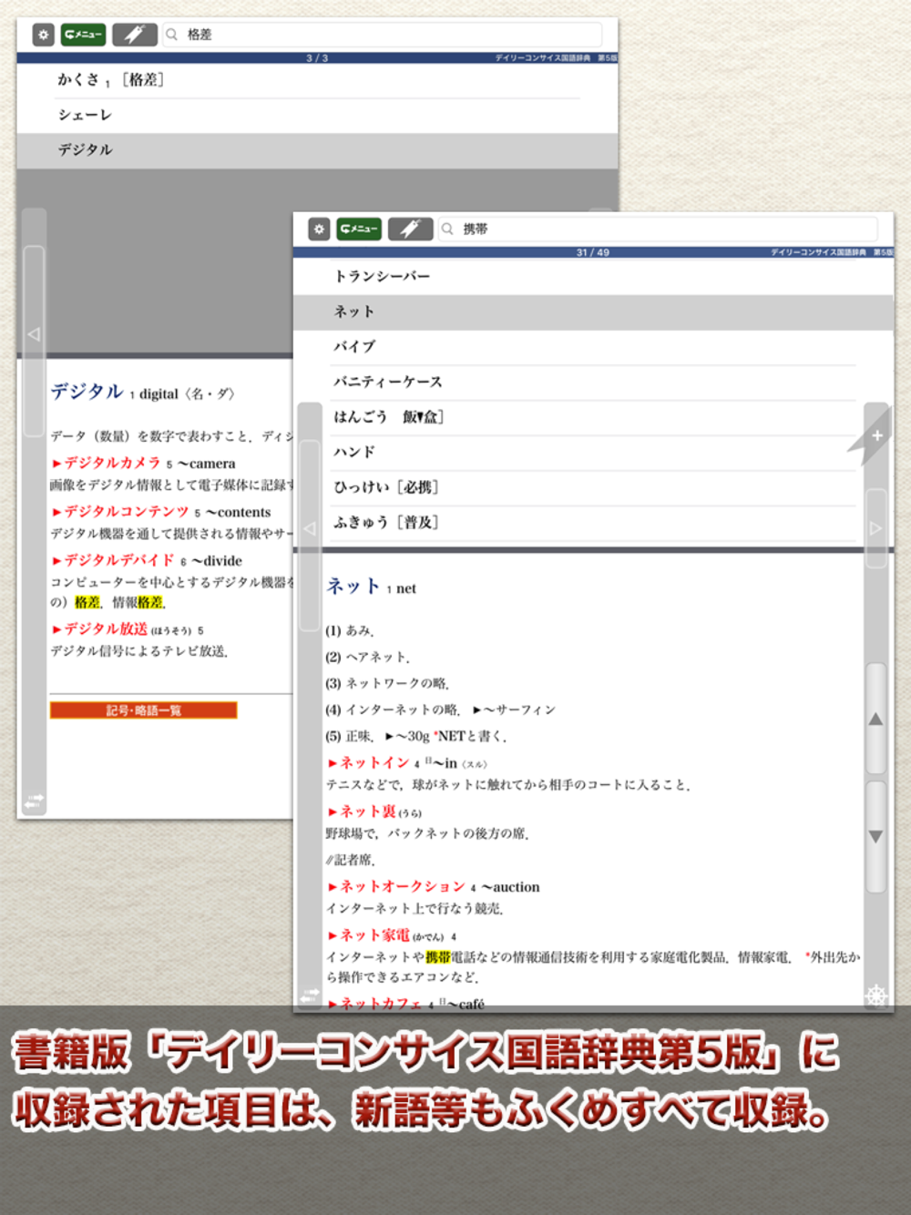Click the ネット headword in definition pane
The image size is (911, 1215).
(353, 587)
